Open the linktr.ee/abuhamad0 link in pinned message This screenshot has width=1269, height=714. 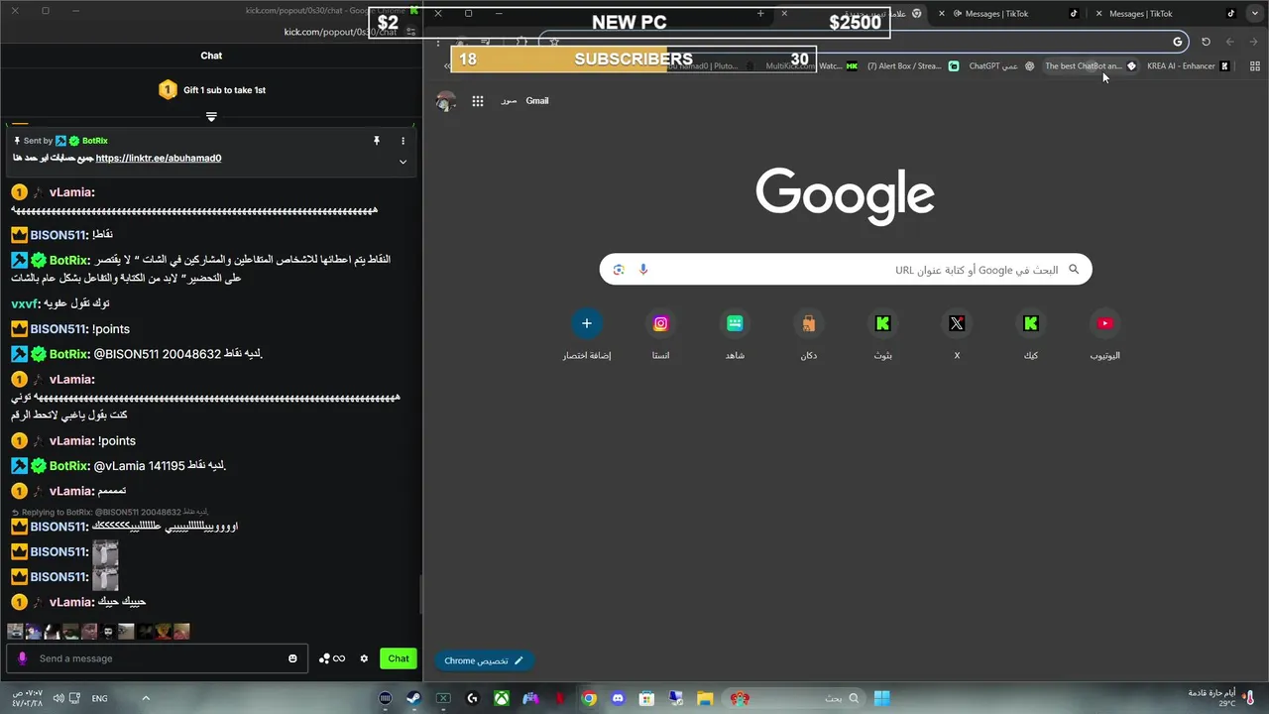[x=159, y=158]
